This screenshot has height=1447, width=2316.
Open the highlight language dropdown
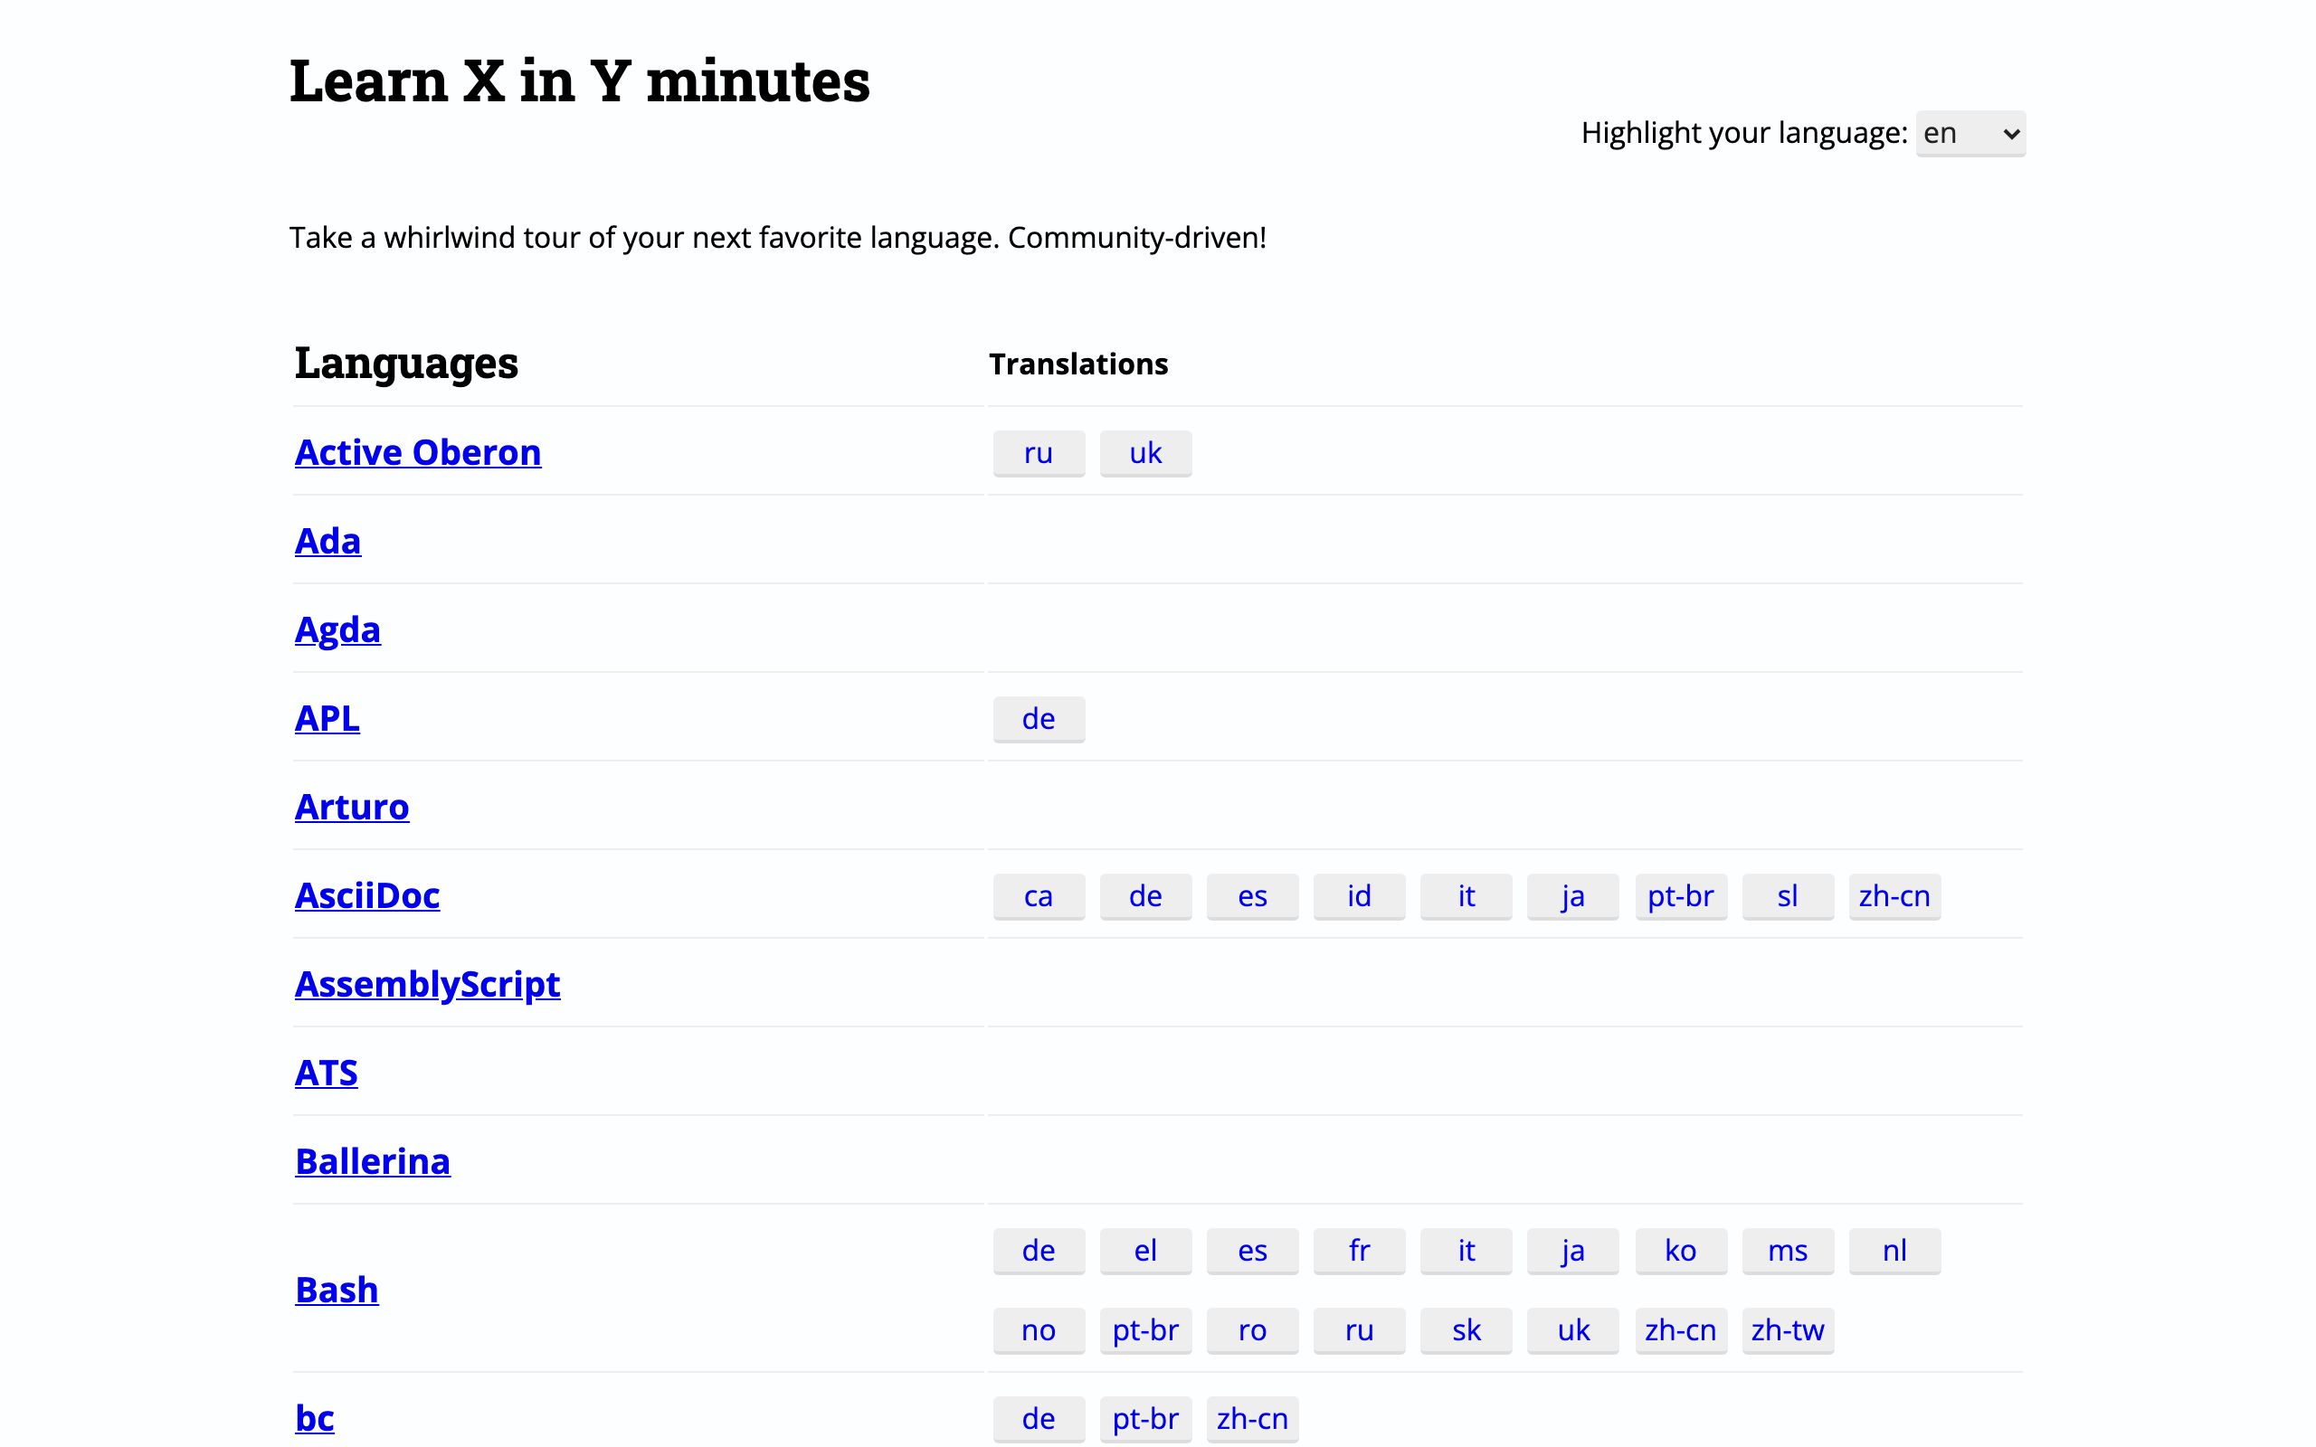point(1970,133)
